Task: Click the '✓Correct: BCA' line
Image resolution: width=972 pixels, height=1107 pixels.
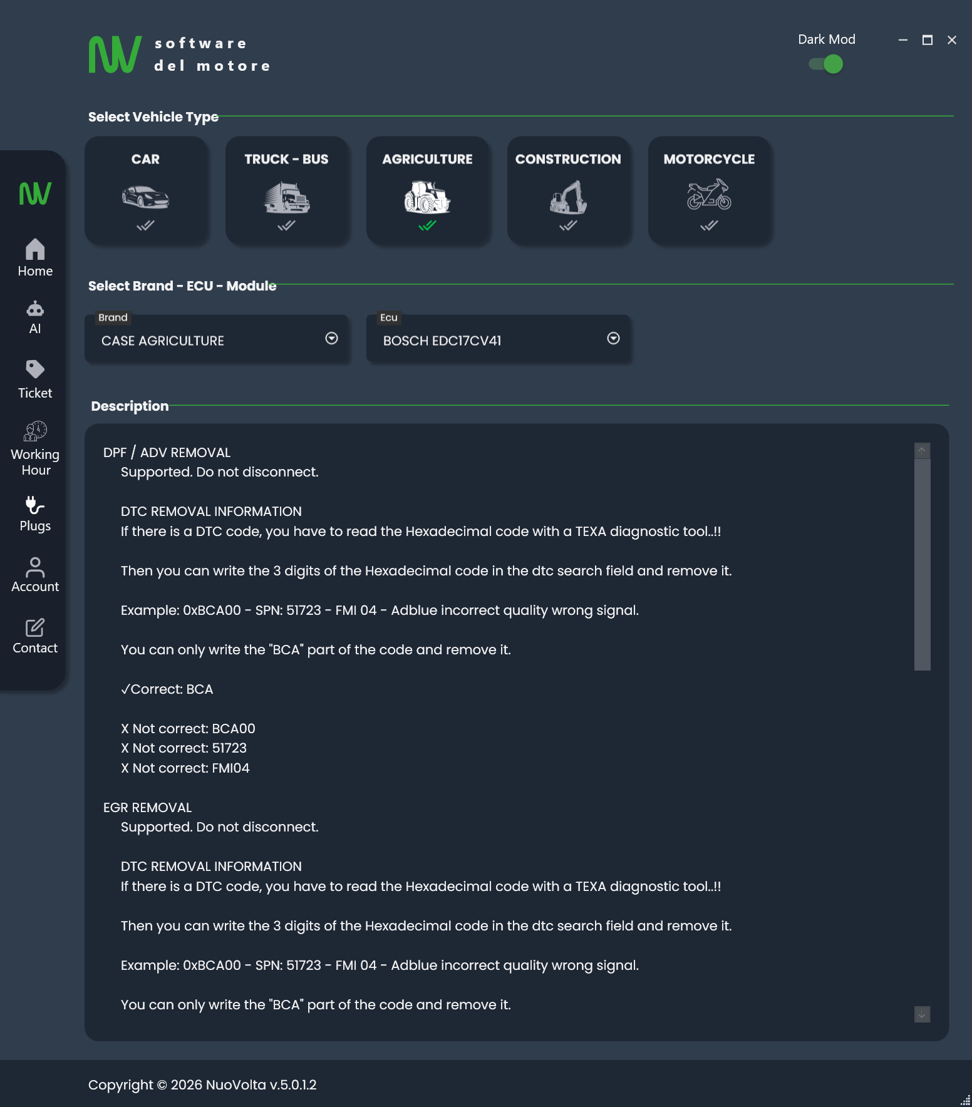Action: [x=167, y=689]
